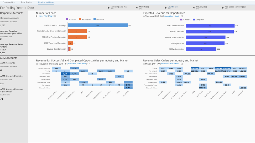Toggle the 'In Process' legend in Number of Leads
Screen dimensions: 255x143
71,19
